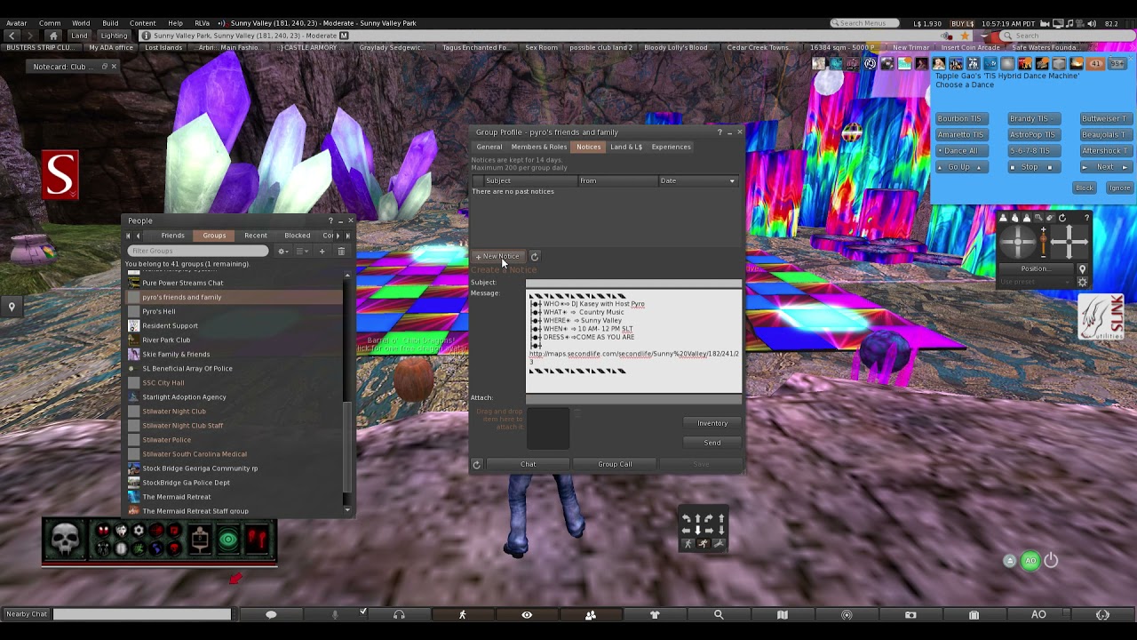Open the radar/mini-map icon in bottom toolbar
The height and width of the screenshot is (640, 1137).
[847, 614]
